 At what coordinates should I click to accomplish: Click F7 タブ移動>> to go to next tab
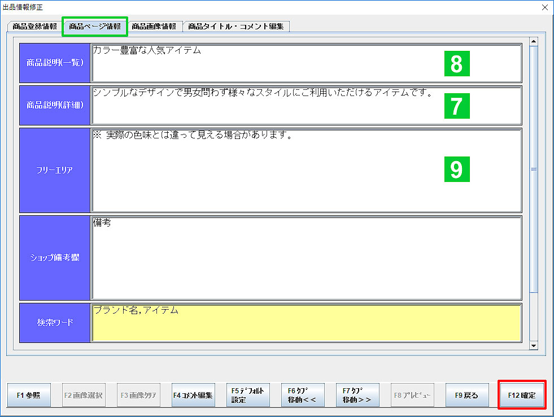click(357, 396)
